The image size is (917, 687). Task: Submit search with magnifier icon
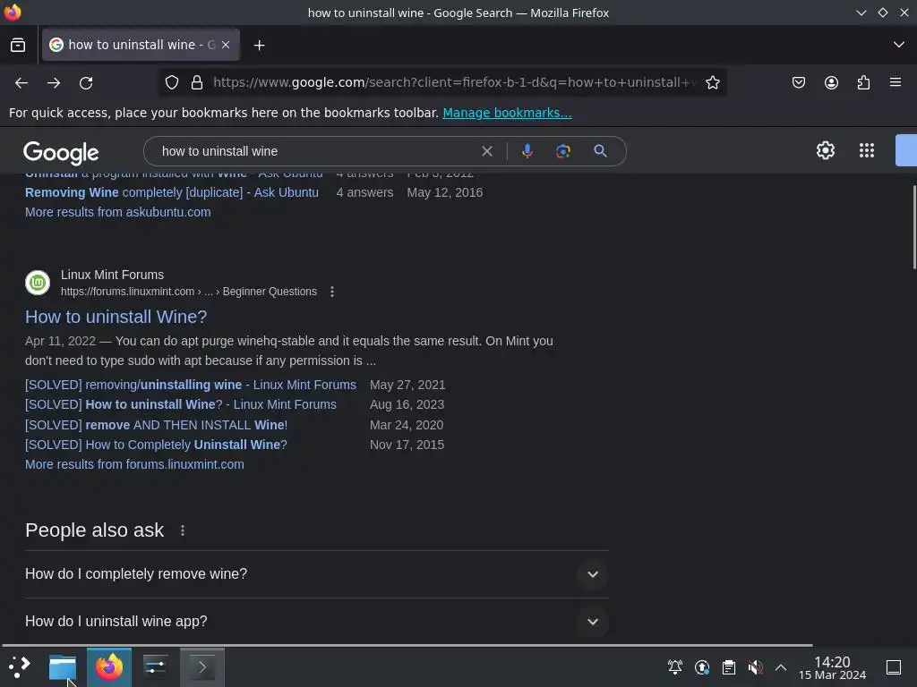point(600,151)
